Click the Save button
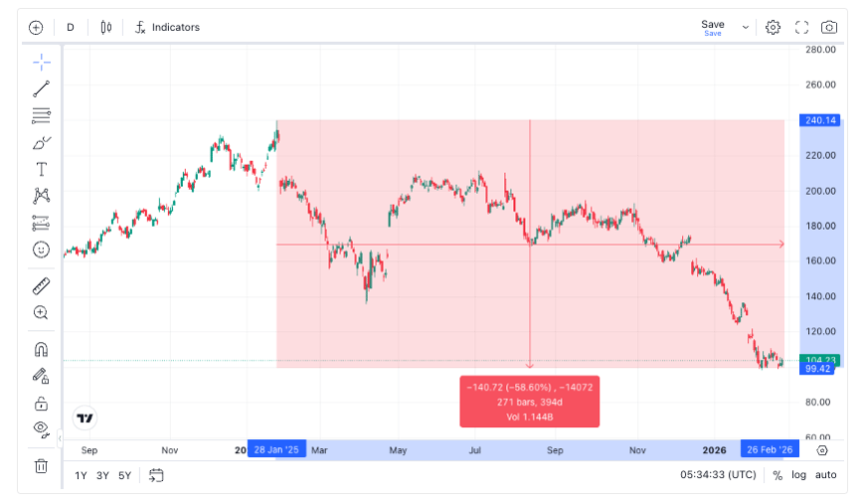 pos(712,27)
